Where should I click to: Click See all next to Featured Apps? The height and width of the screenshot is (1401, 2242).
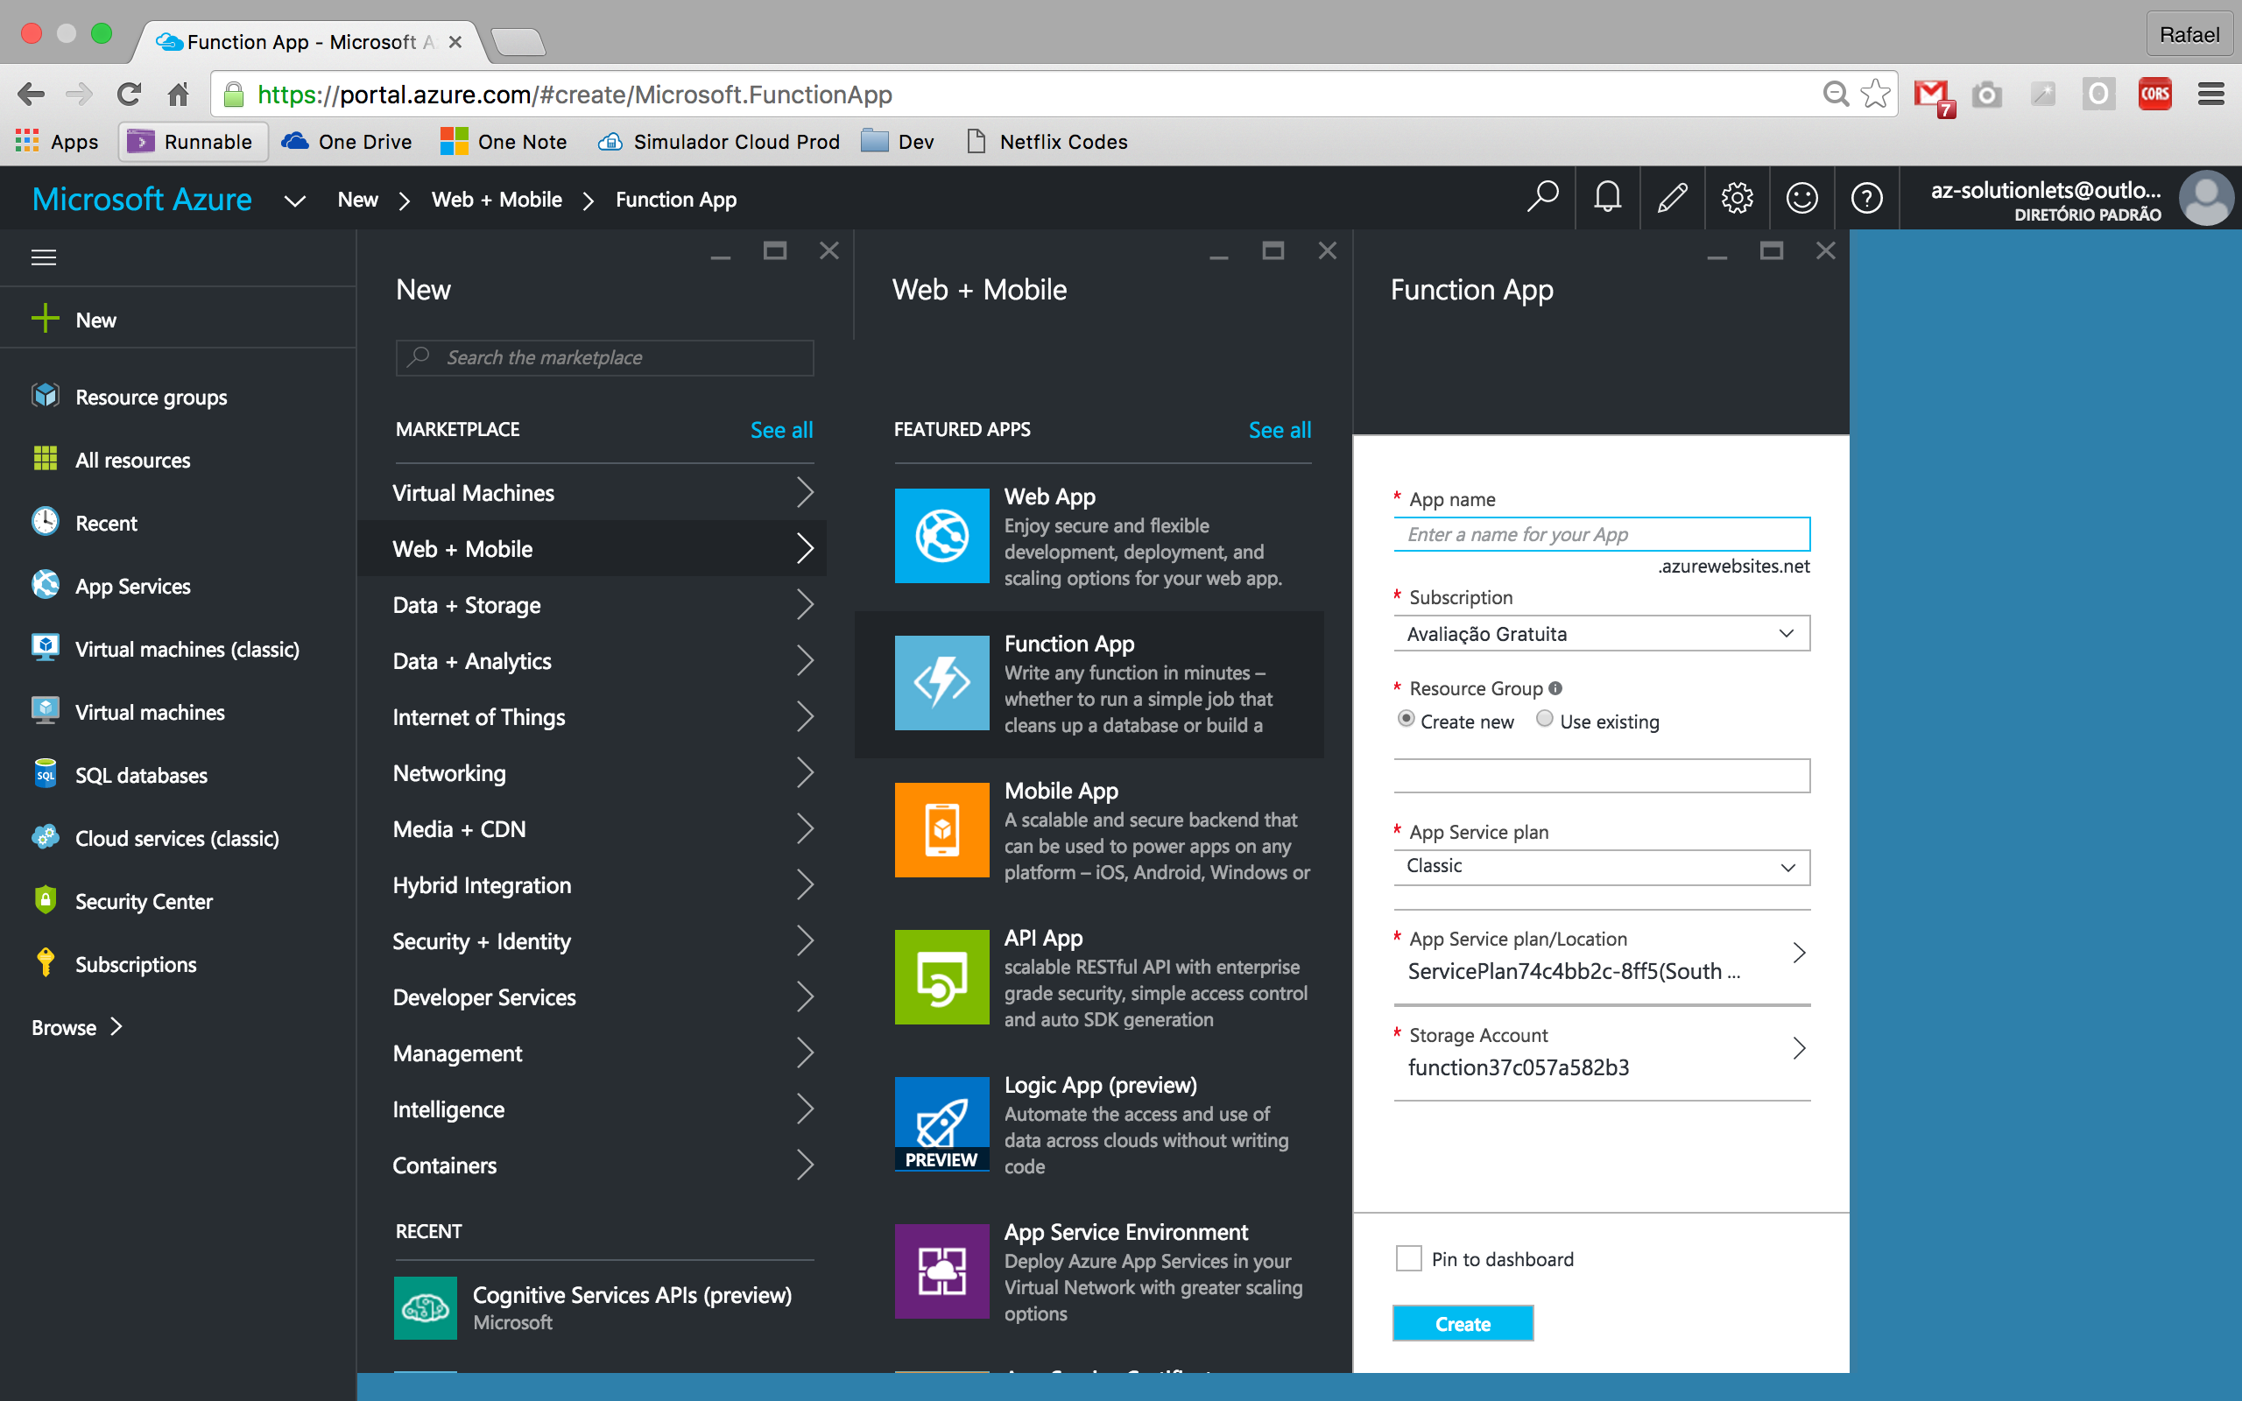tap(1280, 430)
